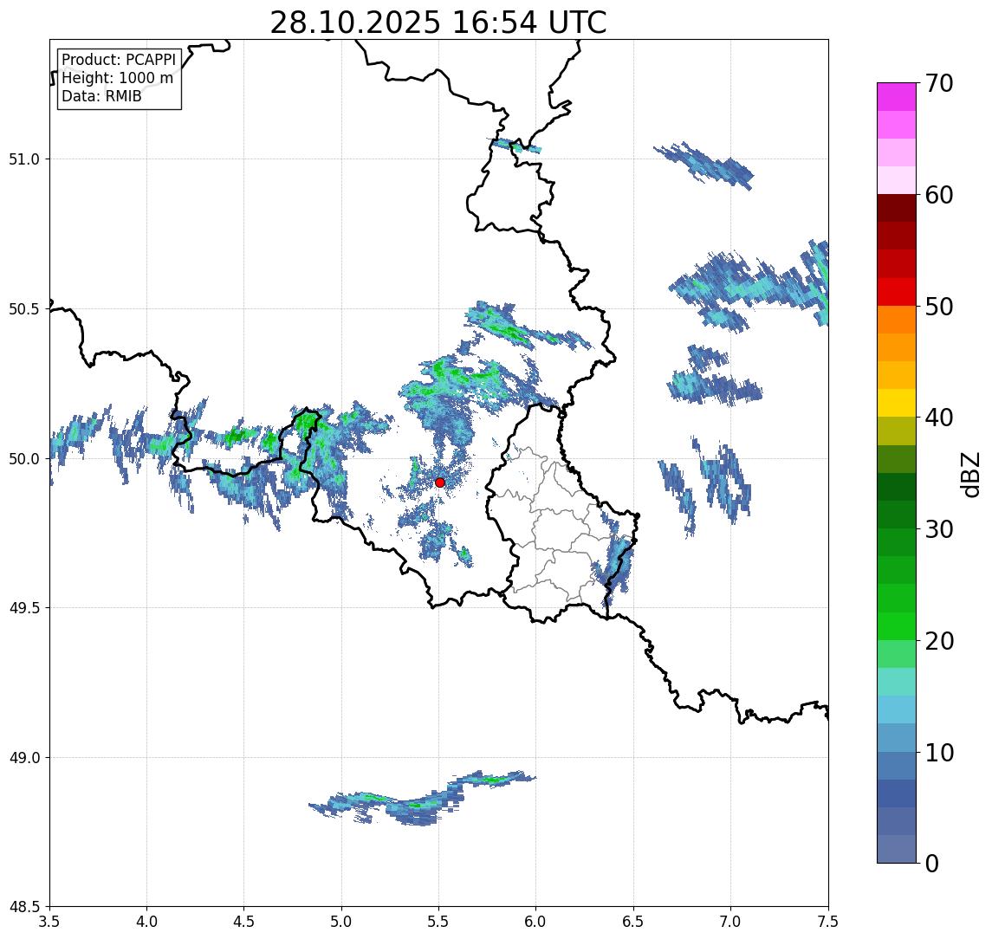Click the colorbar tick label '0'
Image resolution: width=992 pixels, height=939 pixels.
coord(932,863)
